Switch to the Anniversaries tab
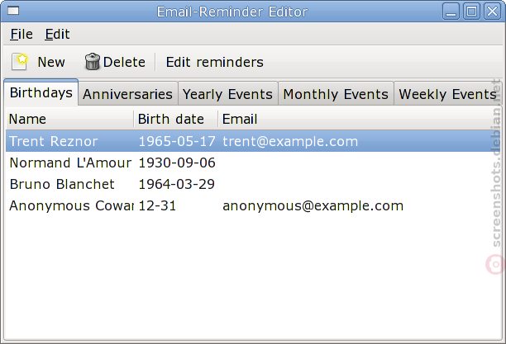Screen dimensions: 506x344 (x=127, y=94)
